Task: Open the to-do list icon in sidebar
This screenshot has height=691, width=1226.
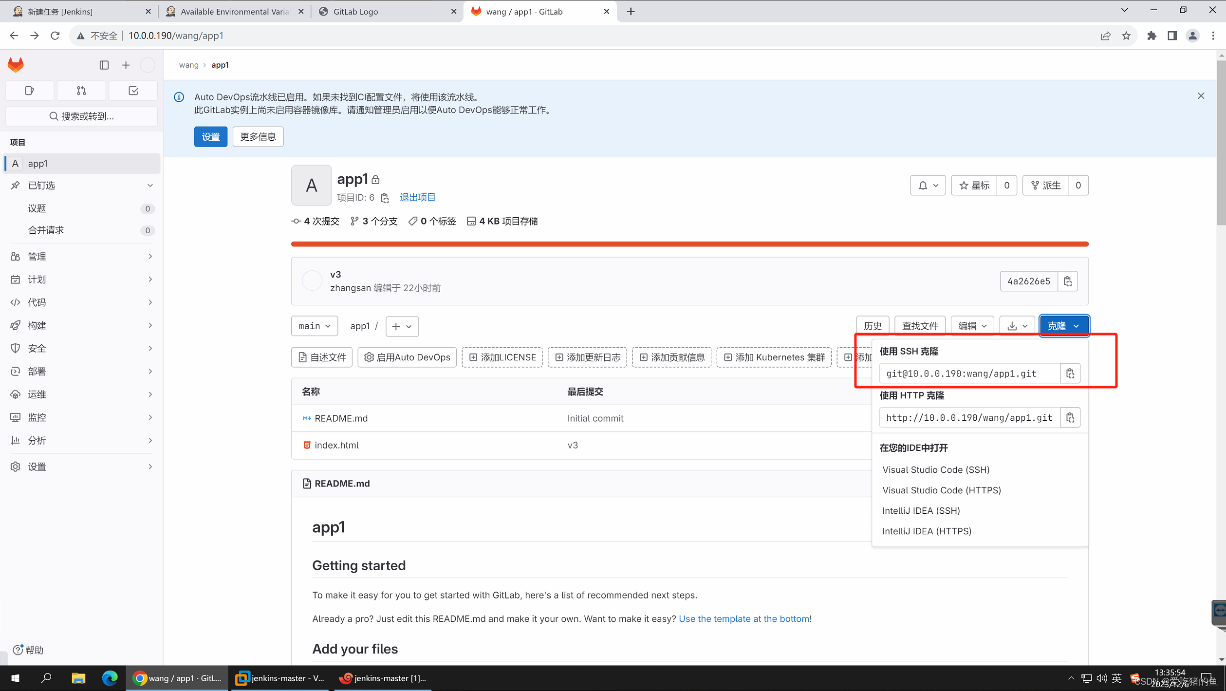Action: (x=133, y=91)
